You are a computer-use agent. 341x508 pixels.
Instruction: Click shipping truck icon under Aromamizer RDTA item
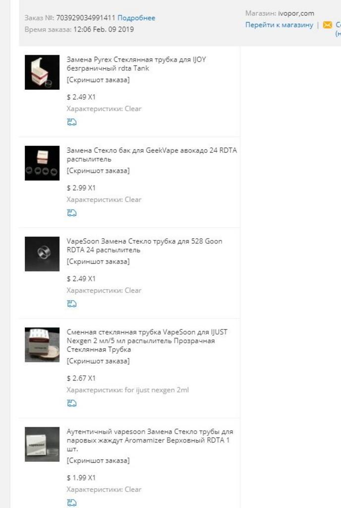tap(71, 503)
